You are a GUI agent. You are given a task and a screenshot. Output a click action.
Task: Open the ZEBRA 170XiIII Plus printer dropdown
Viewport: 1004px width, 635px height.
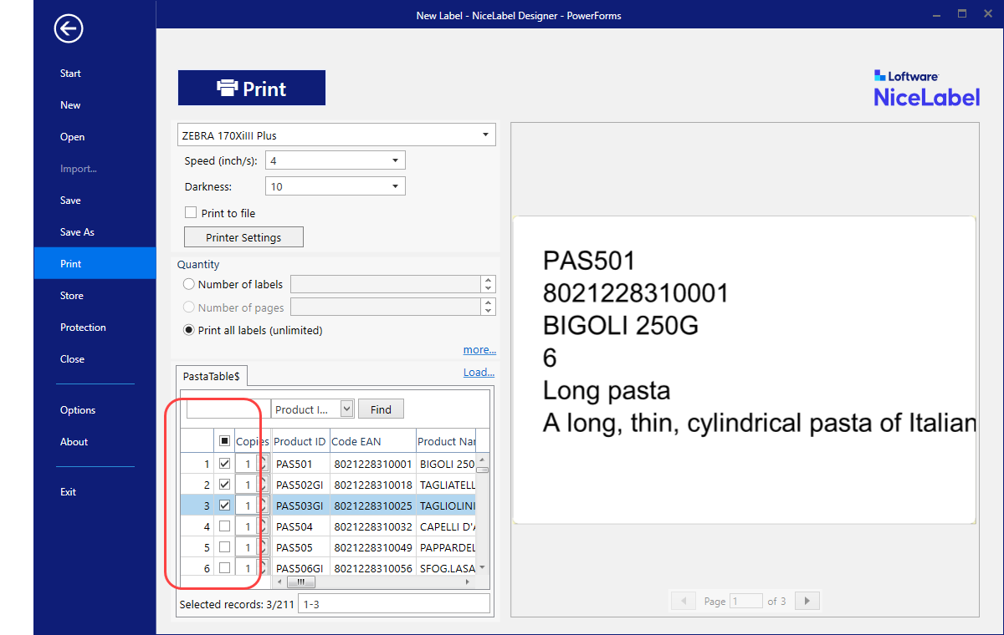[336, 135]
